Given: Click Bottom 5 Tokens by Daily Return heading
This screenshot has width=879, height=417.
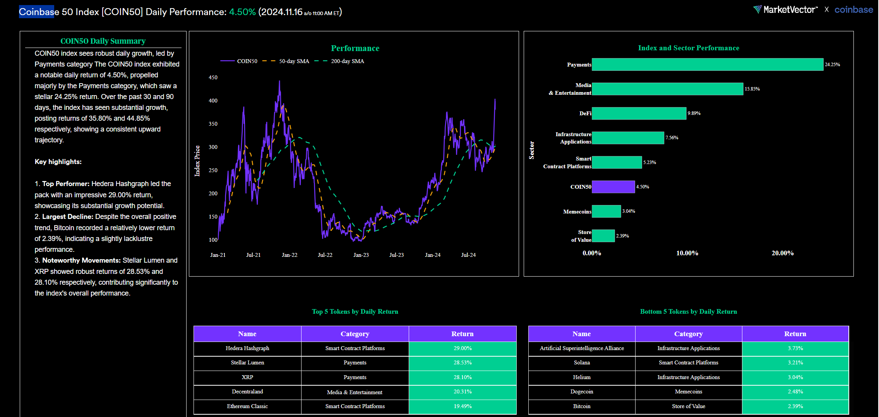Looking at the screenshot, I should (689, 312).
